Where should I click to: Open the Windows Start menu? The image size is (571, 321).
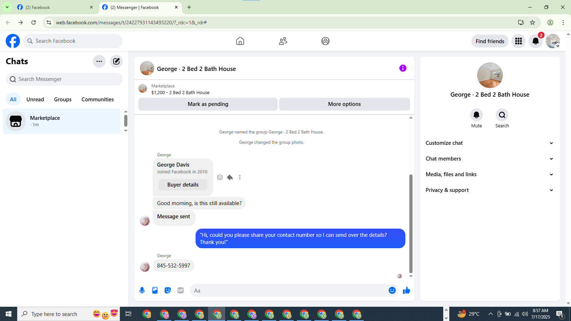click(9, 314)
